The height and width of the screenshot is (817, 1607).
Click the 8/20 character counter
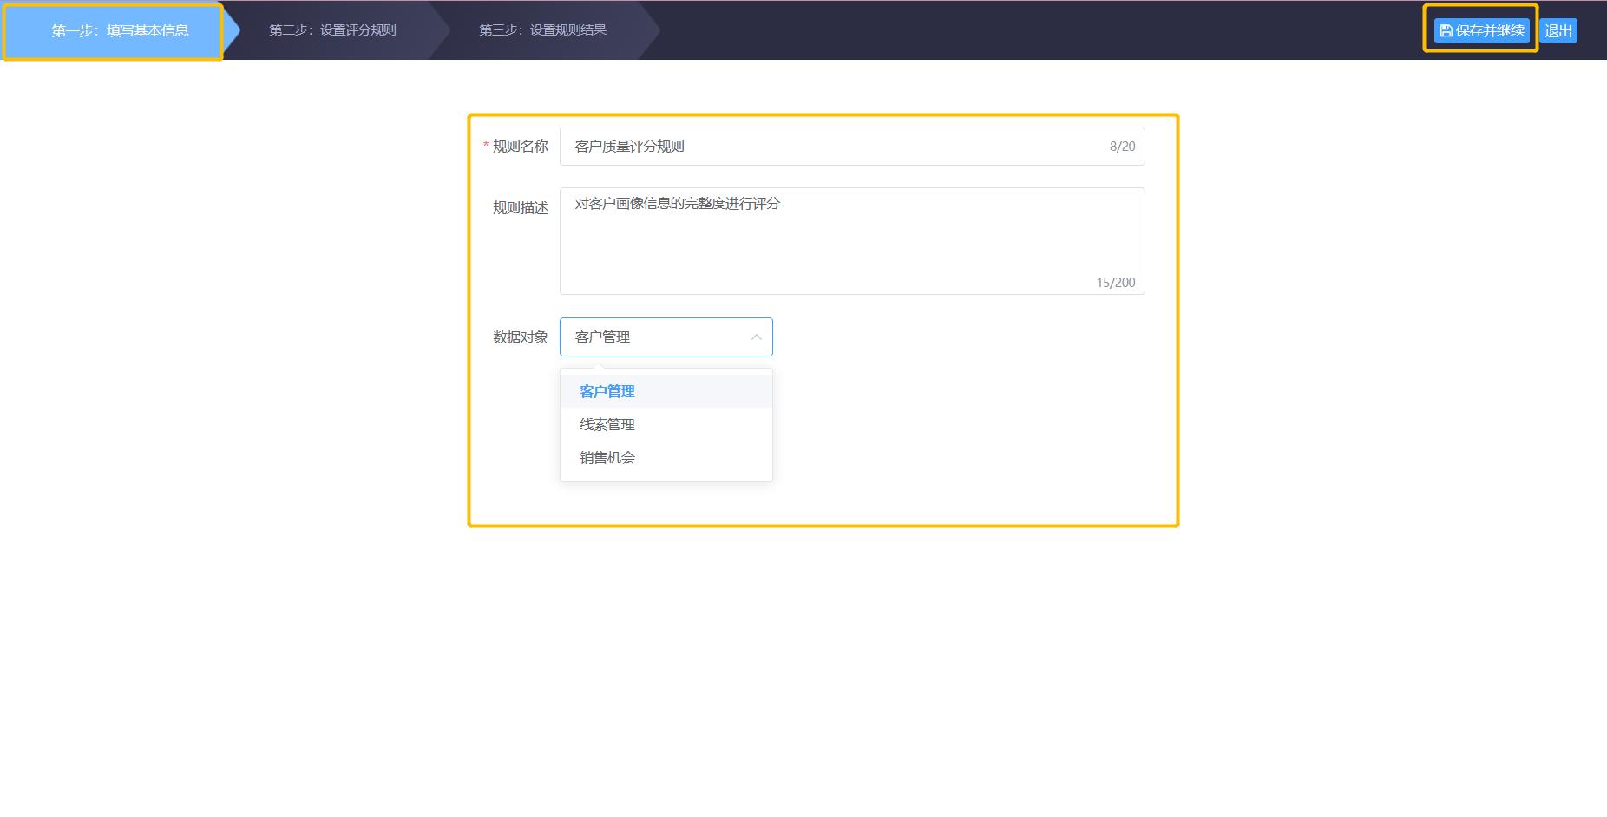(1122, 147)
